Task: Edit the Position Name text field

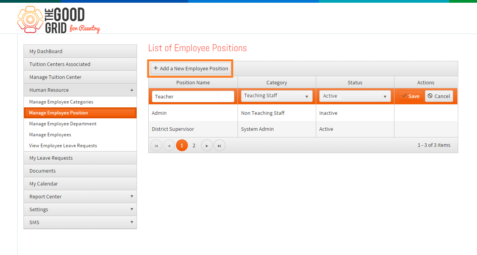Action: tap(193, 96)
